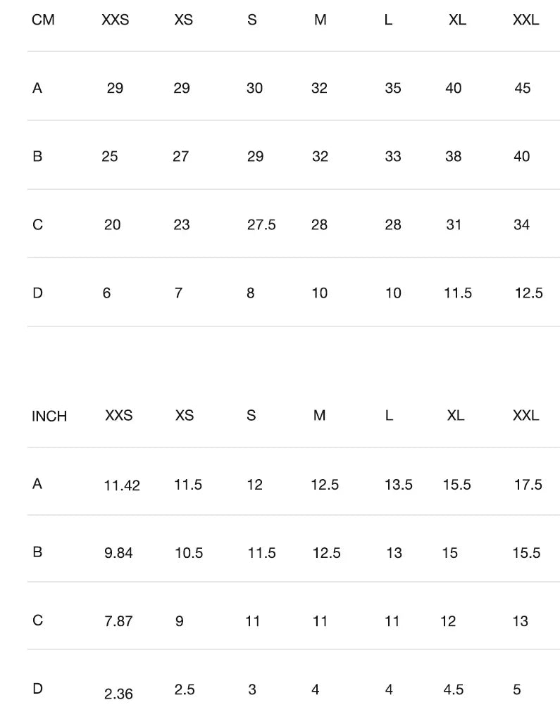The image size is (560, 719).
Task: Click the 2.36 value in INCH row D
Action: pos(118,694)
